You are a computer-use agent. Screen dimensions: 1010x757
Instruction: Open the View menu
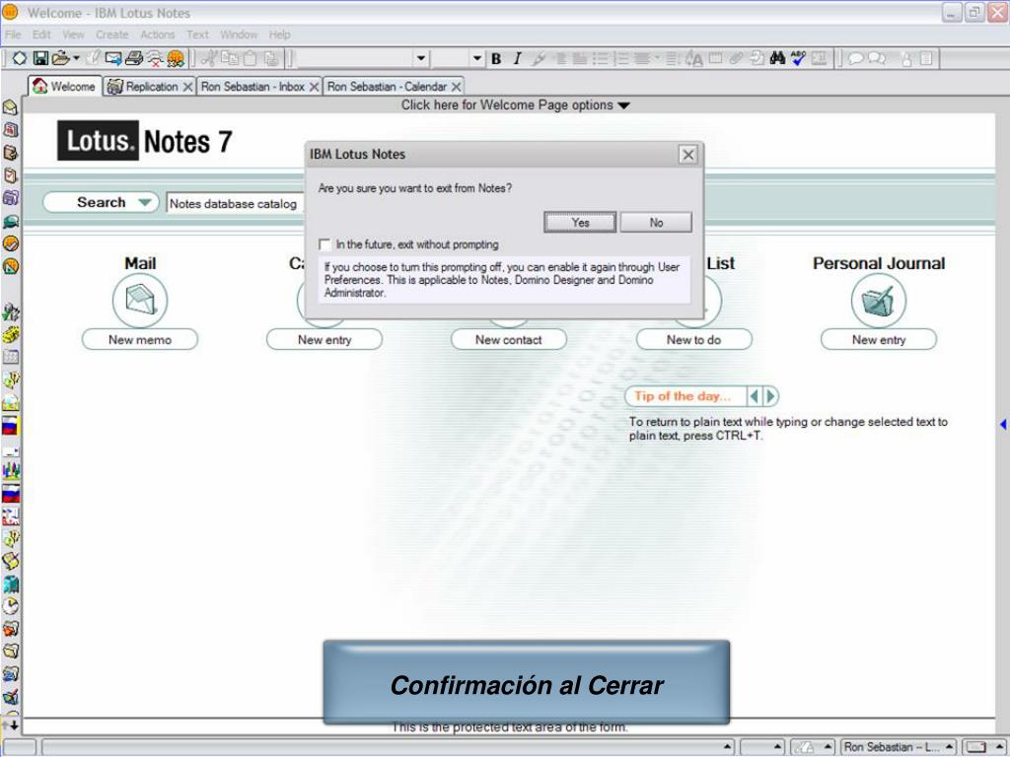tap(73, 34)
